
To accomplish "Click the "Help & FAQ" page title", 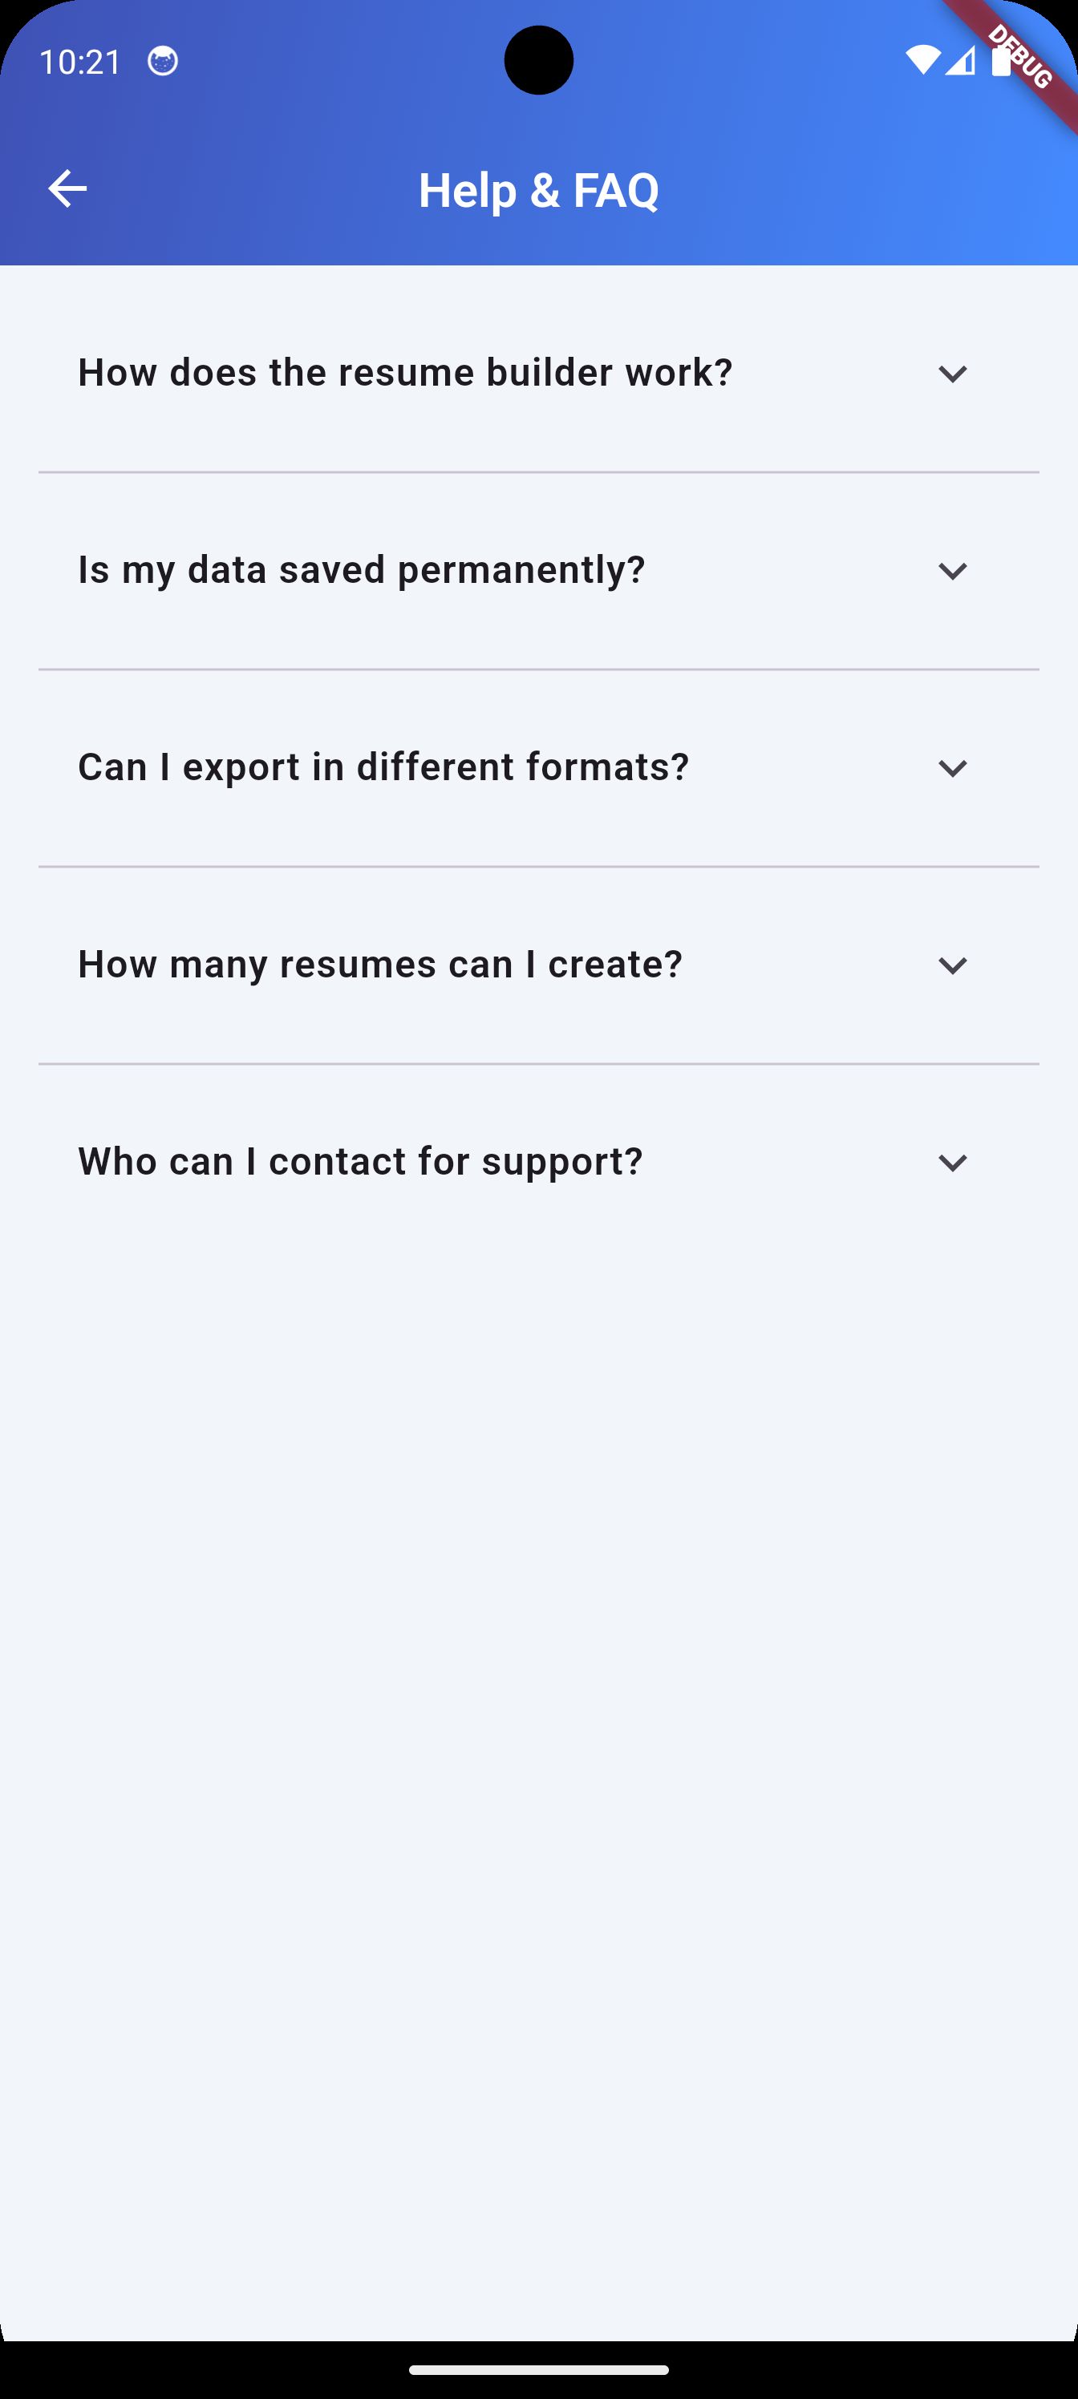I will coord(538,190).
